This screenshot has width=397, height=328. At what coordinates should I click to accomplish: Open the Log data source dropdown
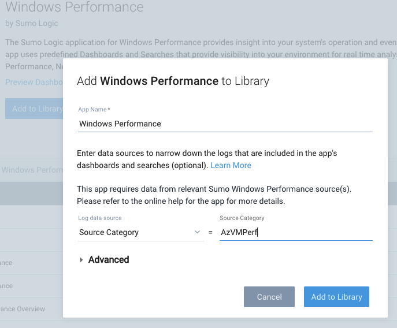(x=141, y=232)
